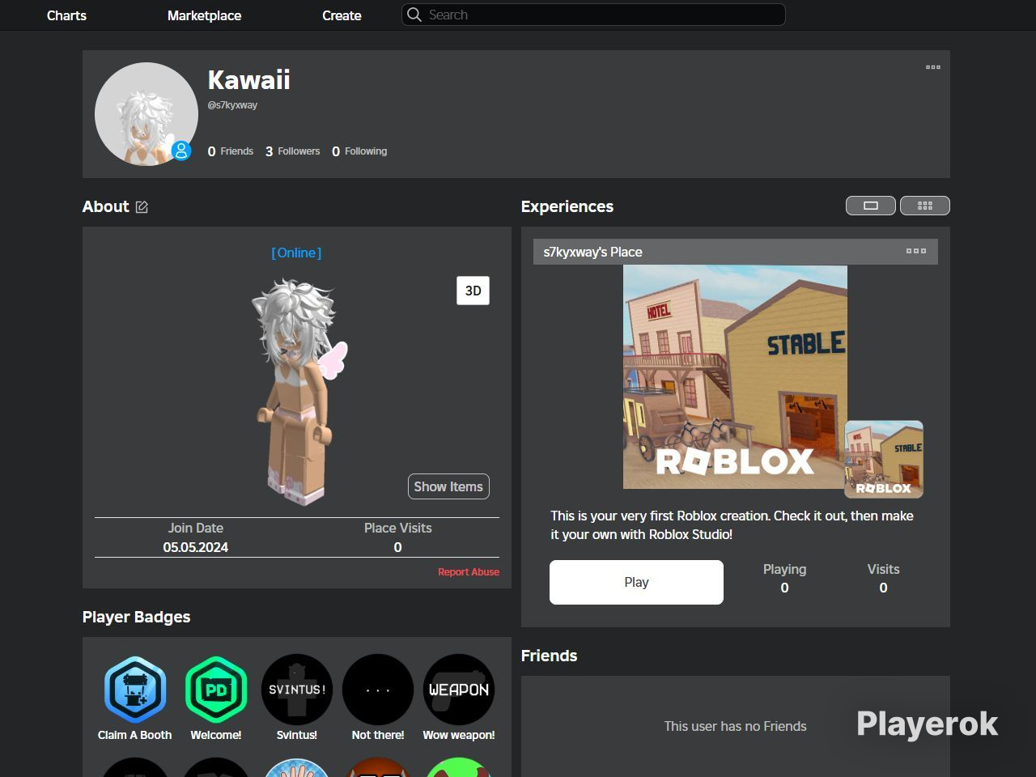Open the Not there! badge icon
This screenshot has height=777, width=1036.
click(x=378, y=690)
